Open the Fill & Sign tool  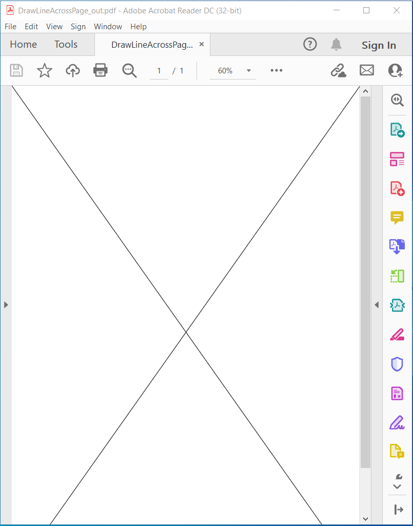[x=397, y=422]
